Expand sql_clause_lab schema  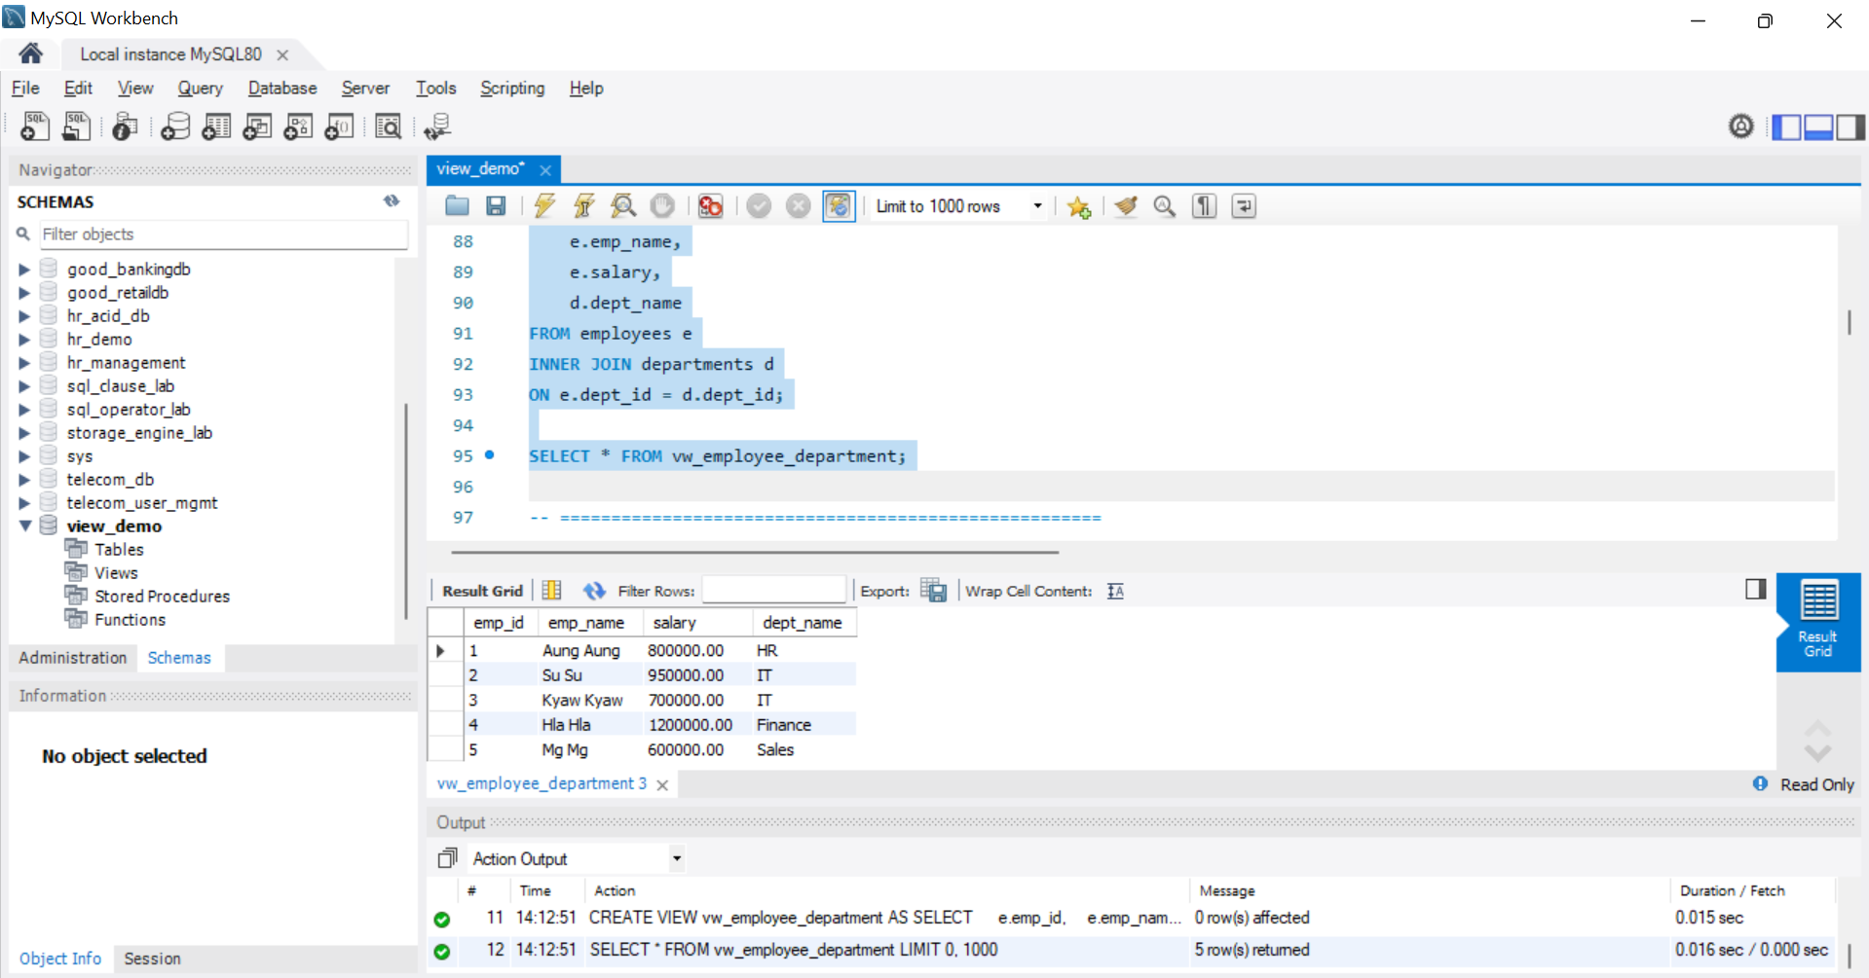[24, 386]
